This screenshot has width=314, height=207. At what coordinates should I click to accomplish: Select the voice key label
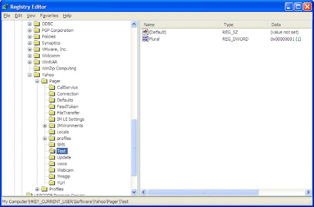click(62, 164)
